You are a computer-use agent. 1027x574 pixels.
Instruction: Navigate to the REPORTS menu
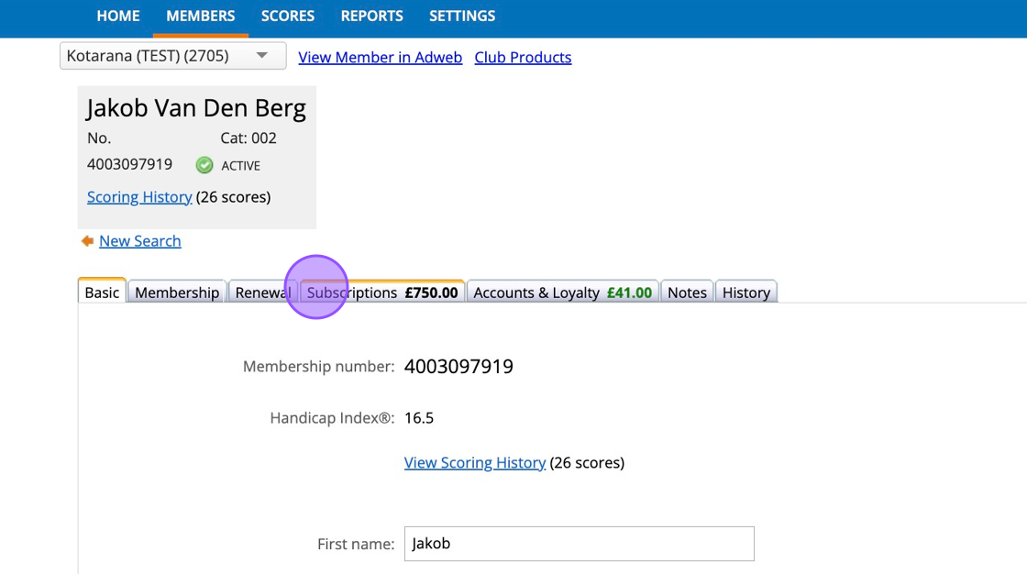coord(372,17)
